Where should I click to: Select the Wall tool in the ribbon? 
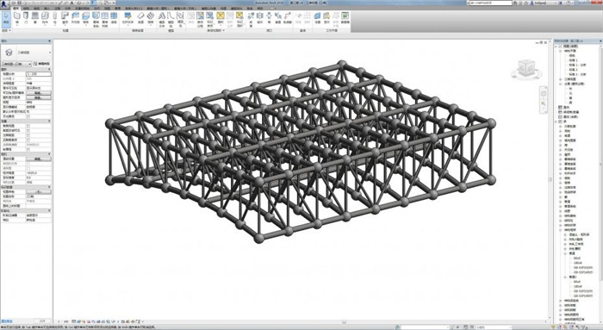click(17, 18)
